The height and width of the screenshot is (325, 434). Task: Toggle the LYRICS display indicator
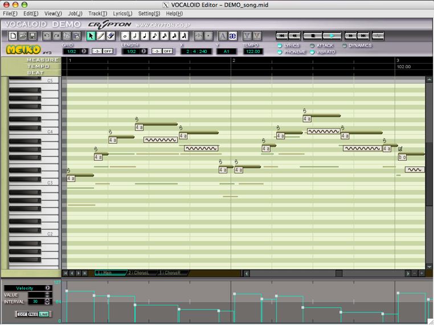280,45
